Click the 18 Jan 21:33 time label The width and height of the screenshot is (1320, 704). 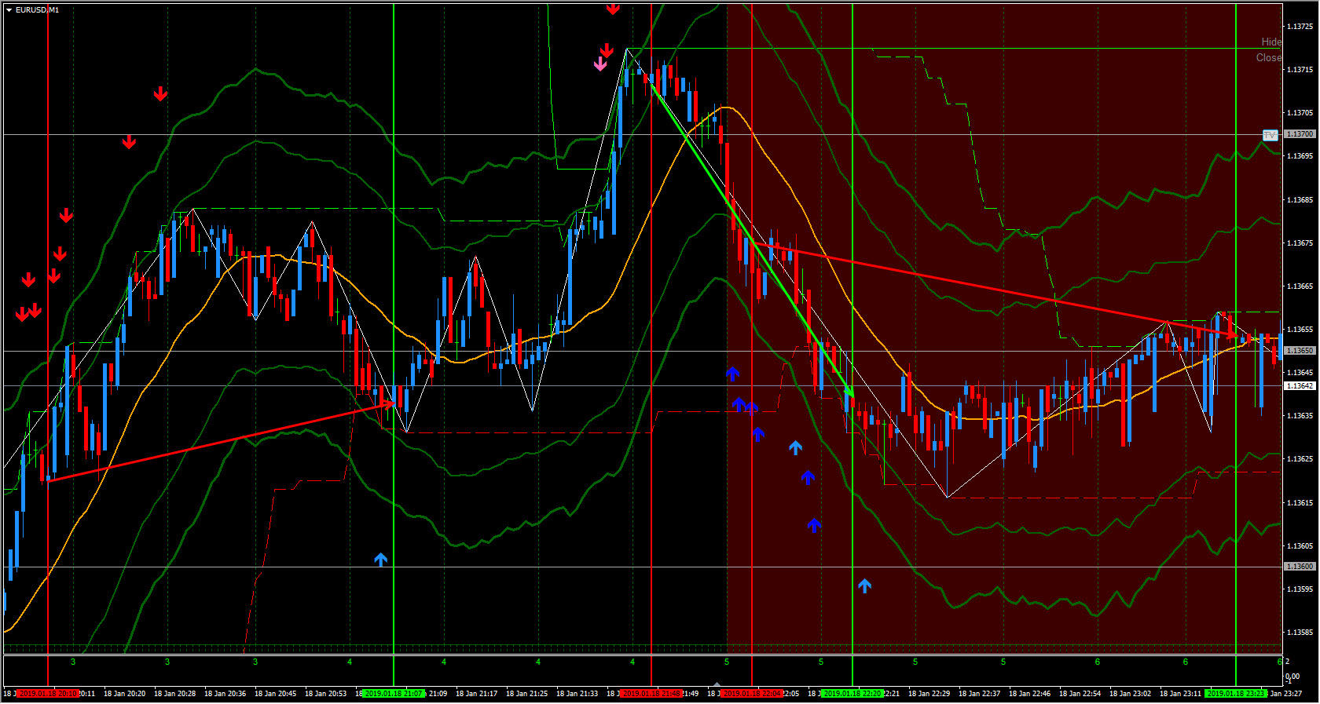[x=577, y=694]
